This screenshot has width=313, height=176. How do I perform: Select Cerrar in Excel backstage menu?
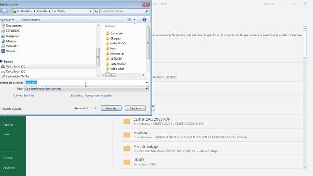tap(6, 134)
